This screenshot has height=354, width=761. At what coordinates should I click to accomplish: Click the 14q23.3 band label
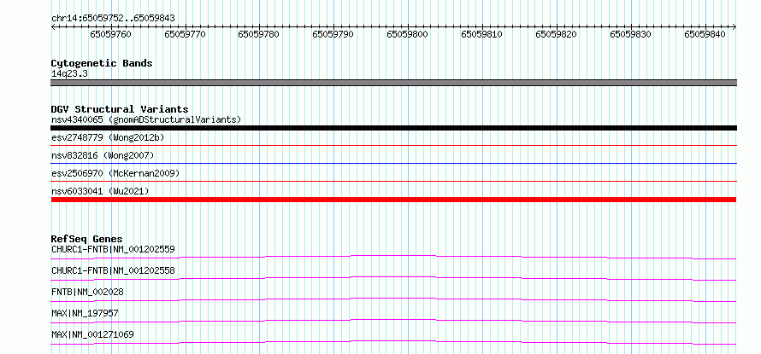tap(69, 73)
